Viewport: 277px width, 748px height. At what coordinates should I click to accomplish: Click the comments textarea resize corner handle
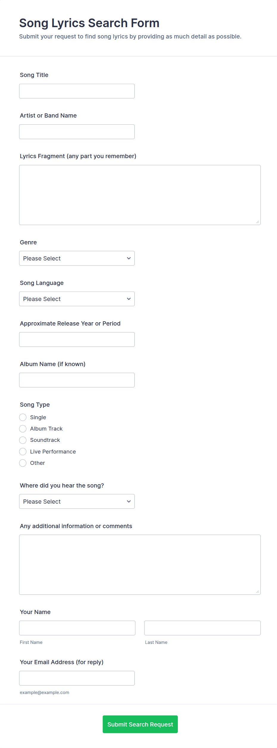[x=258, y=592]
